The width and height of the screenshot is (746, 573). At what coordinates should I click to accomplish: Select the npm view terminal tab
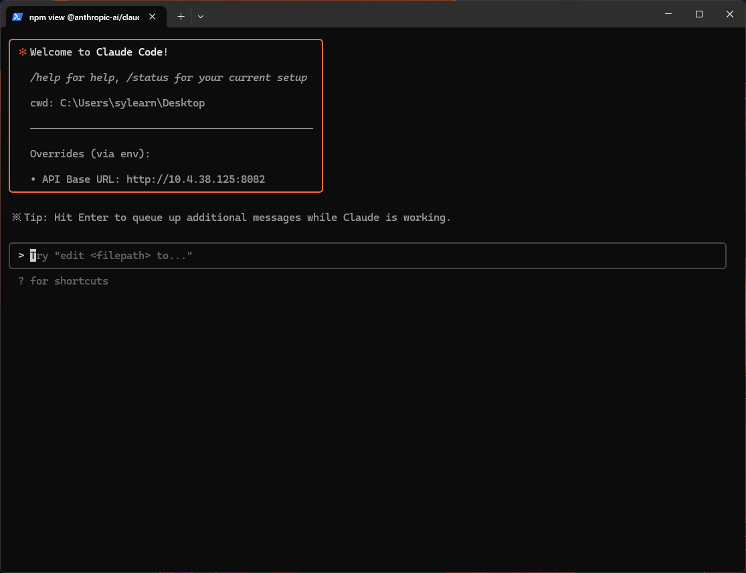(x=86, y=17)
